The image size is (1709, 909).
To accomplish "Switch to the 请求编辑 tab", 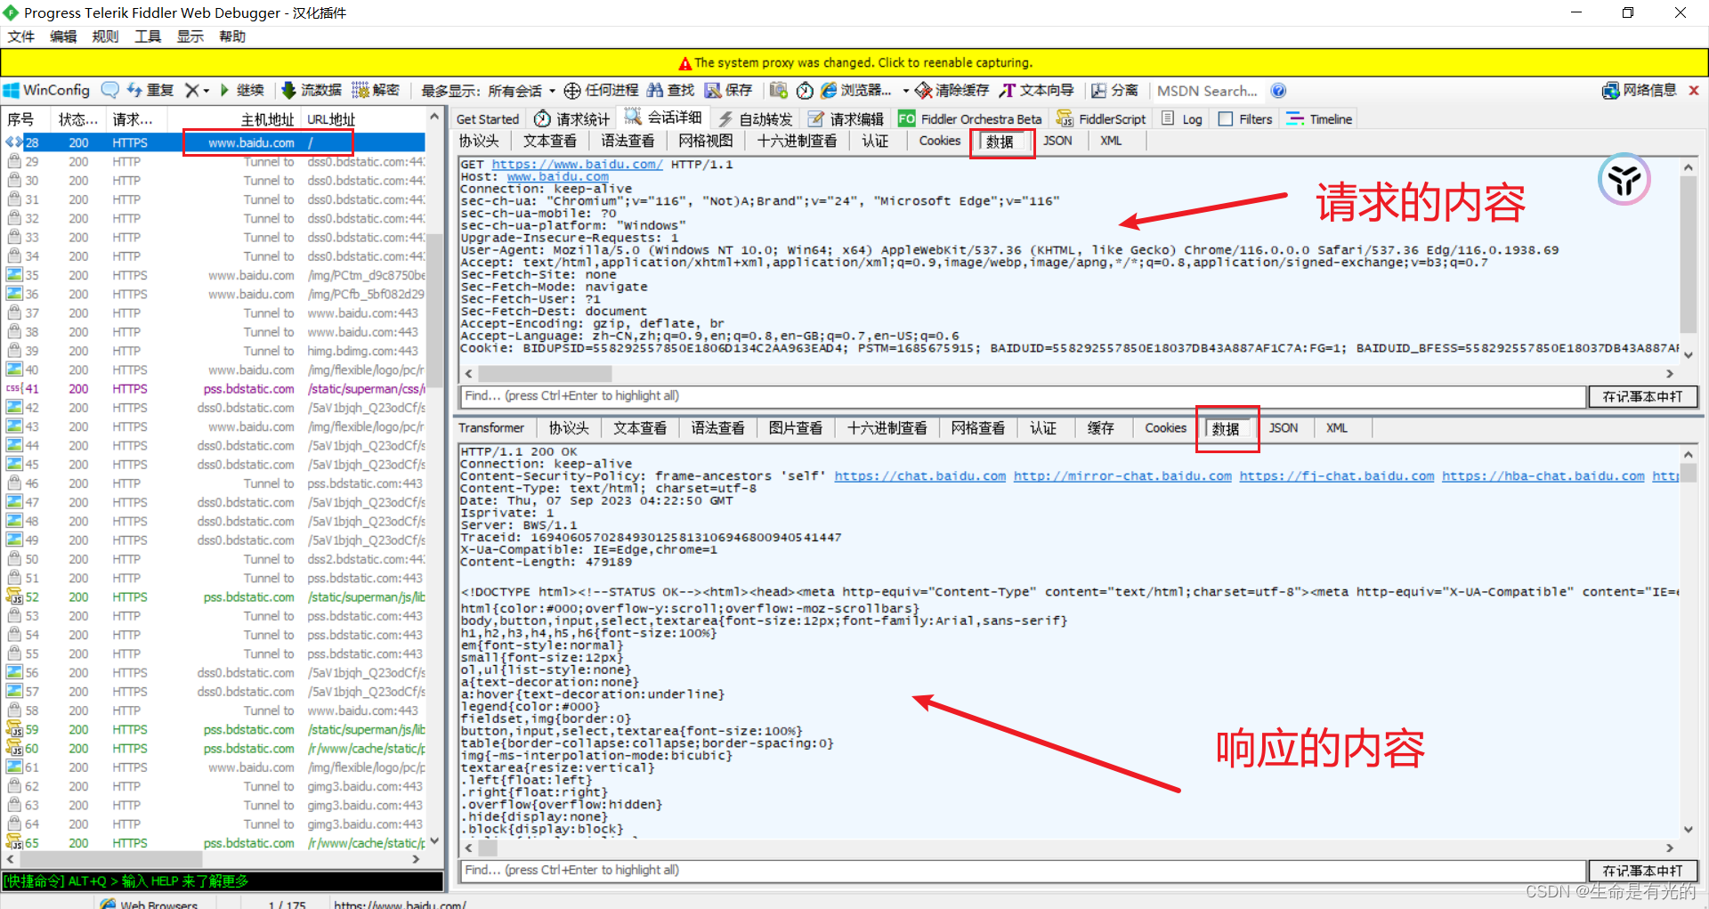I will [x=846, y=119].
